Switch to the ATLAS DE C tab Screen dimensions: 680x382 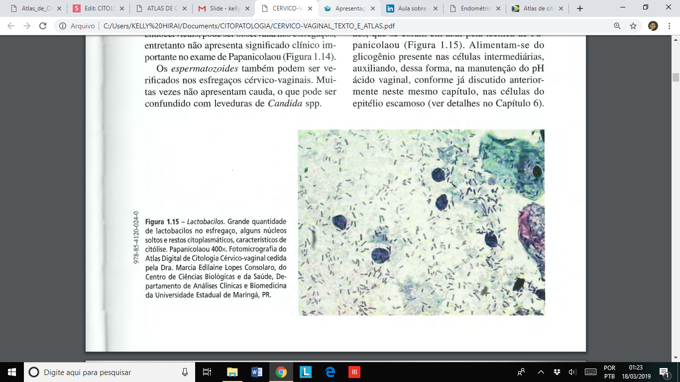pyautogui.click(x=160, y=8)
